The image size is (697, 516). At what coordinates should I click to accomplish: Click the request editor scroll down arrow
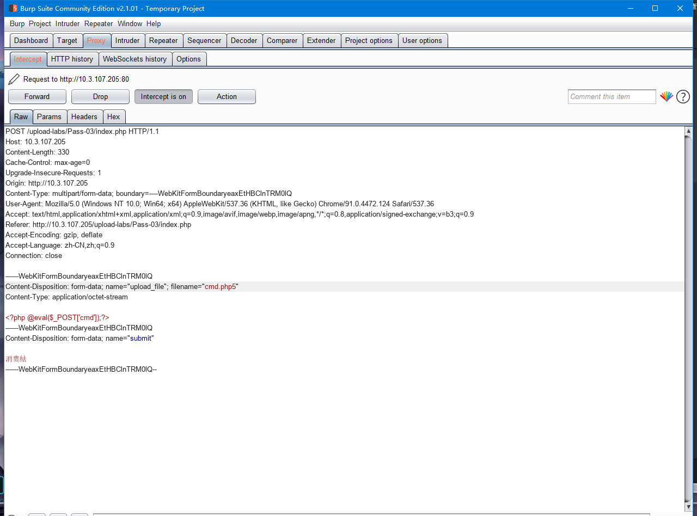(688, 507)
